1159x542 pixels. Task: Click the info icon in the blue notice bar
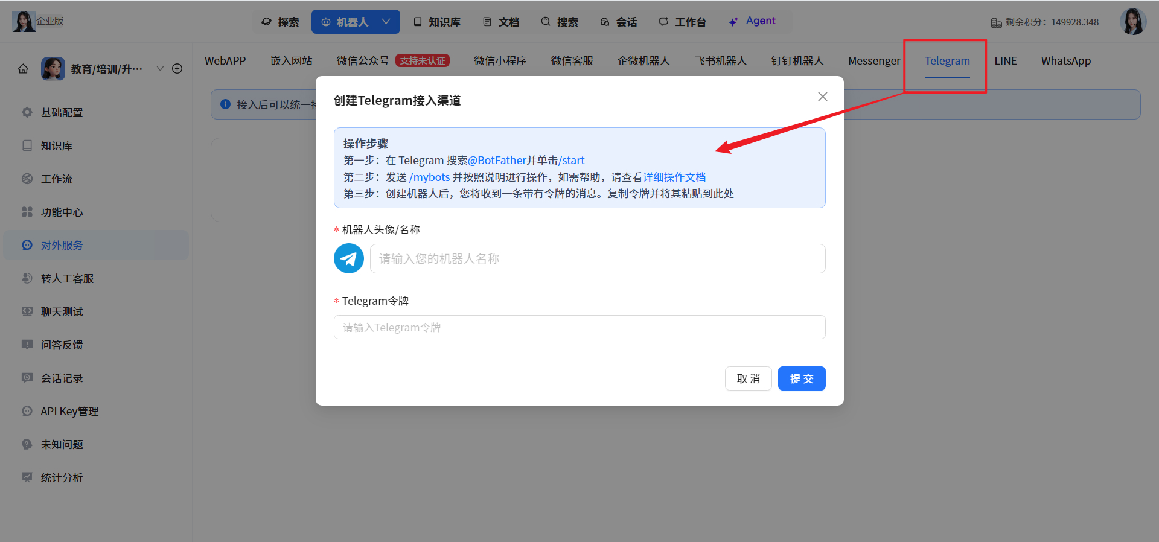(226, 104)
